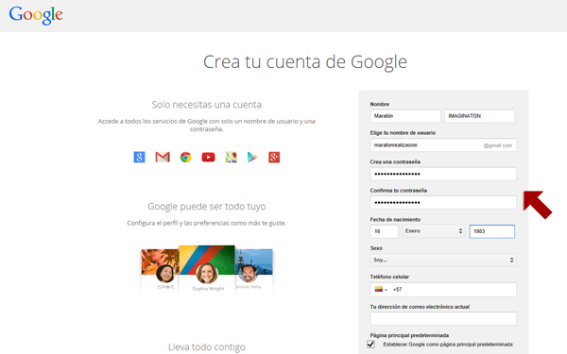
Task: Click the phone number field with +57
Action: click(443, 290)
